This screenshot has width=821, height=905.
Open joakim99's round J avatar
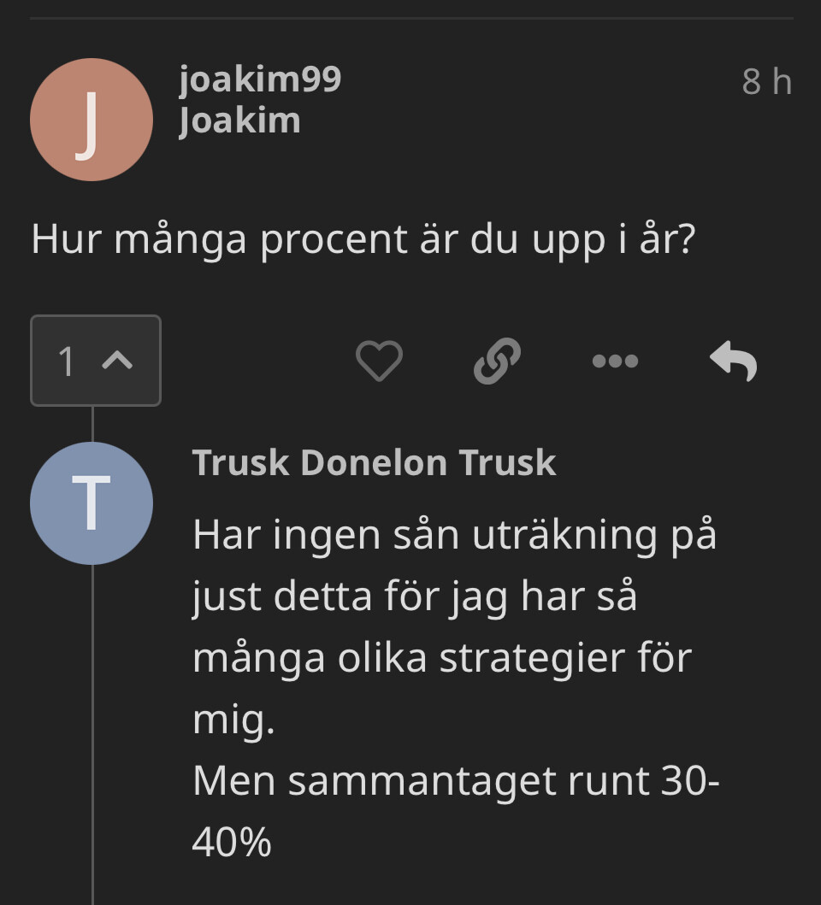pyautogui.click(x=92, y=120)
